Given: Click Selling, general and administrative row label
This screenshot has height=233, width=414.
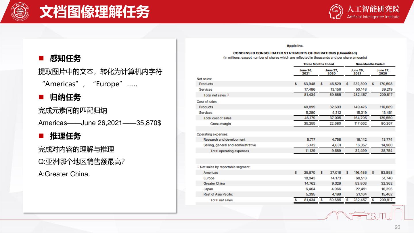Looking at the screenshot, I should 230,145.
